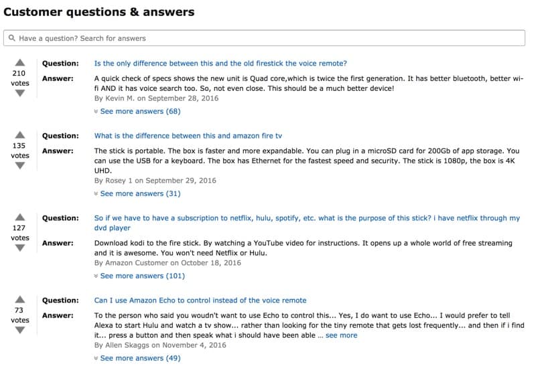Click "see more" in Allen Skaggs' answer
Viewport: 536px width, 366px height.
coord(342,335)
